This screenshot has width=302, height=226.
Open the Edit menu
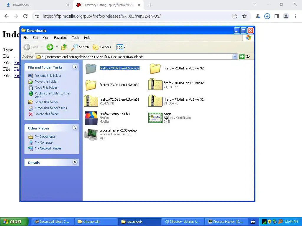tap(35, 38)
